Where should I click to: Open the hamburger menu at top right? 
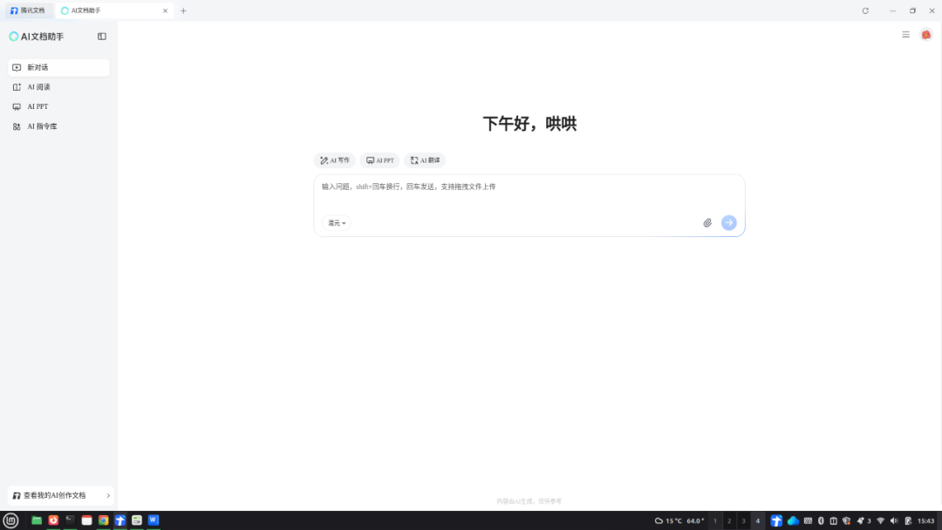click(905, 35)
